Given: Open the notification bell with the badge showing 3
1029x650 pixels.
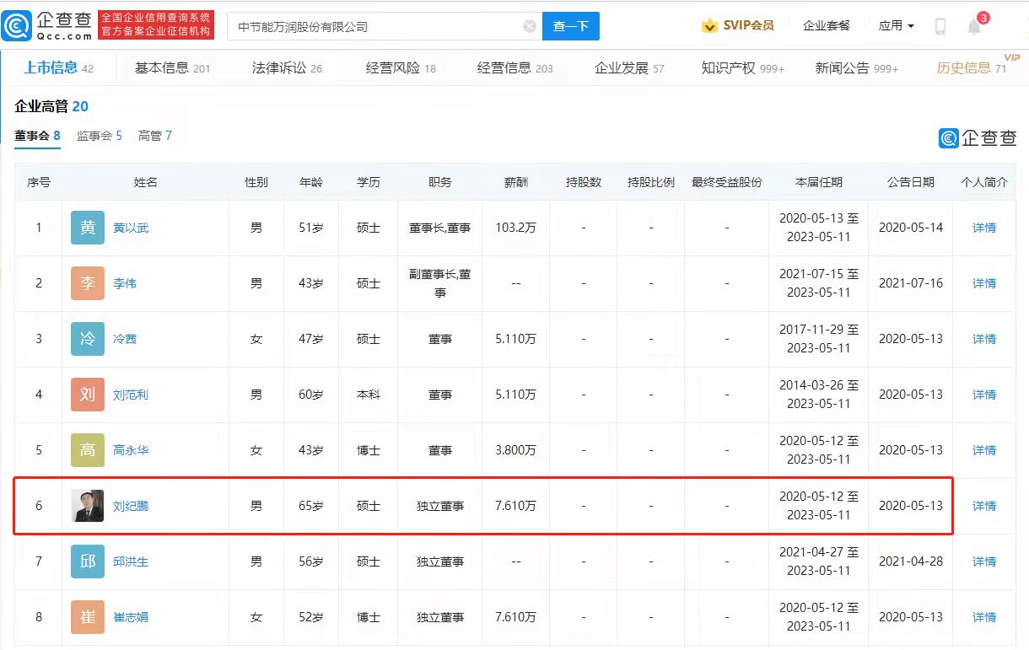Looking at the screenshot, I should (x=974, y=26).
